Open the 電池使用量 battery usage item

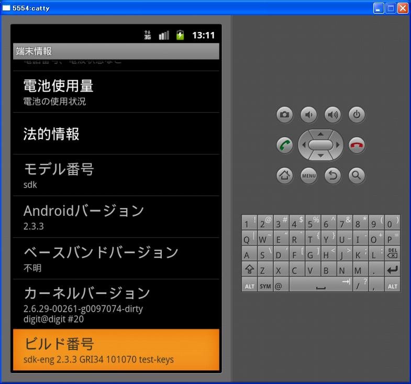click(116, 92)
